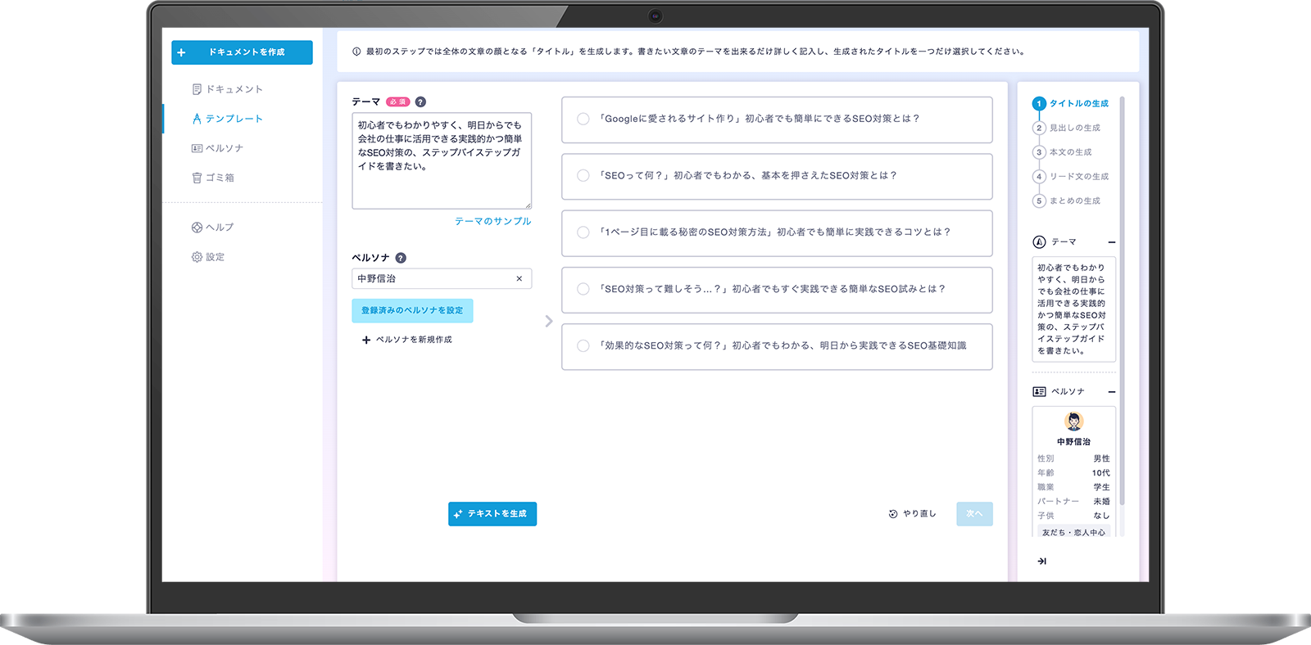Viewport: 1311px width, 645px height.
Task: Click the right panel vertical scrollbar
Action: tap(1122, 301)
